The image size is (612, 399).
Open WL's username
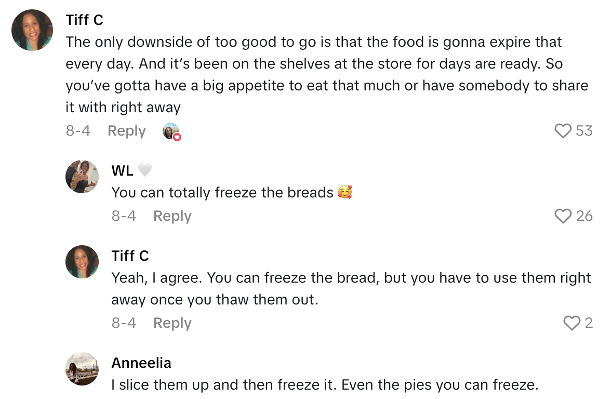tap(124, 170)
